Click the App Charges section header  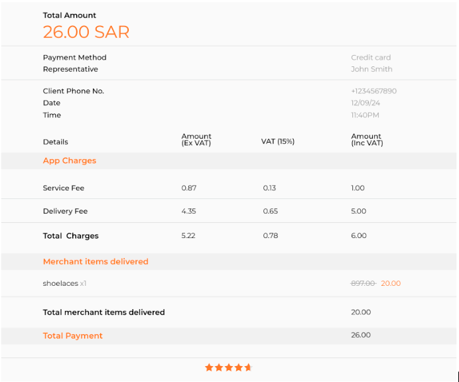70,160
